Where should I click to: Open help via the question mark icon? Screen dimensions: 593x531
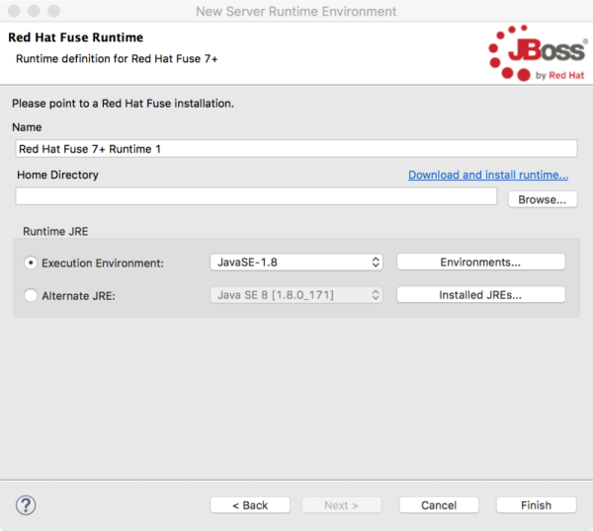click(26, 504)
